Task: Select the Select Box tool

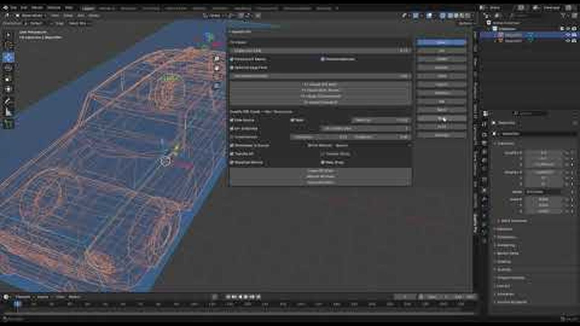Action: [9, 35]
